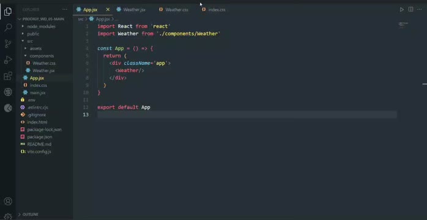The width and height of the screenshot is (427, 220).
Task: Switch to the index.css tab
Action: point(214,10)
